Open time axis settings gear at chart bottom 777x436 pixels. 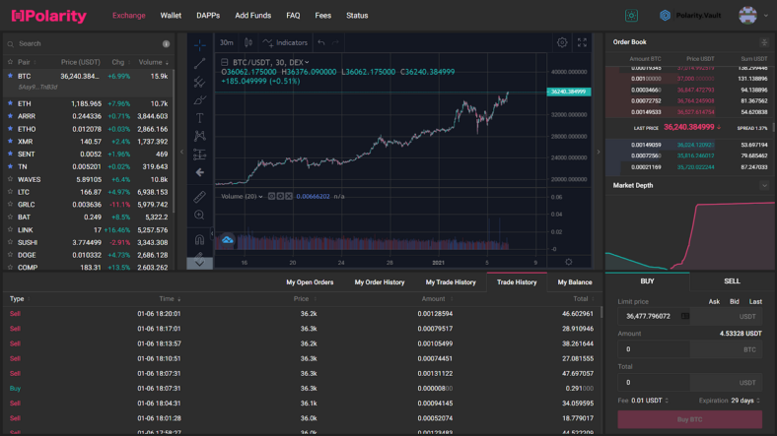569,262
